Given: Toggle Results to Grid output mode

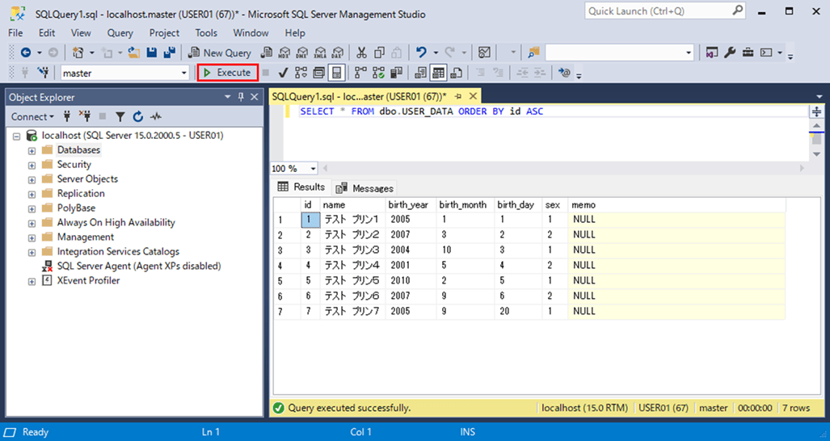Looking at the screenshot, I should click(x=438, y=73).
